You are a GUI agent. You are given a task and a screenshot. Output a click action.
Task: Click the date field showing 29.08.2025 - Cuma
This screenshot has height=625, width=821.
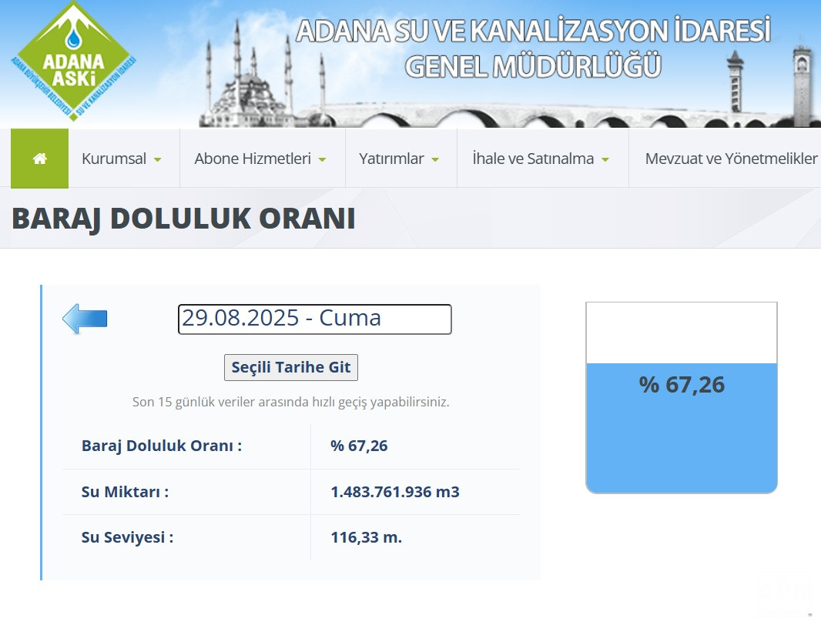coord(315,319)
